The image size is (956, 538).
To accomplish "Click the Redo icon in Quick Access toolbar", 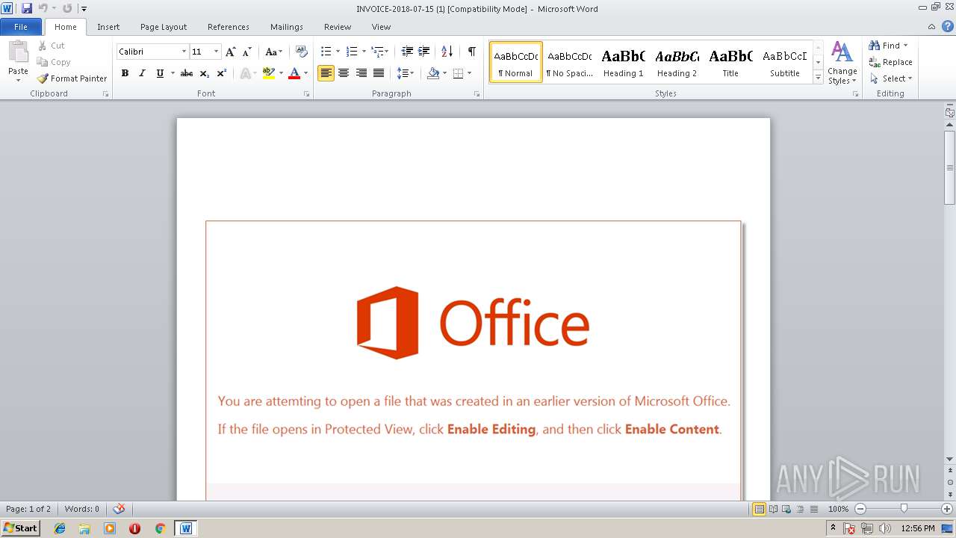I will point(67,8).
